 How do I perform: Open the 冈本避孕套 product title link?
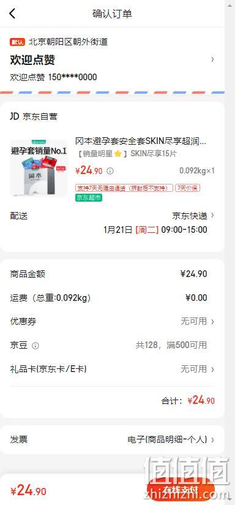point(141,141)
